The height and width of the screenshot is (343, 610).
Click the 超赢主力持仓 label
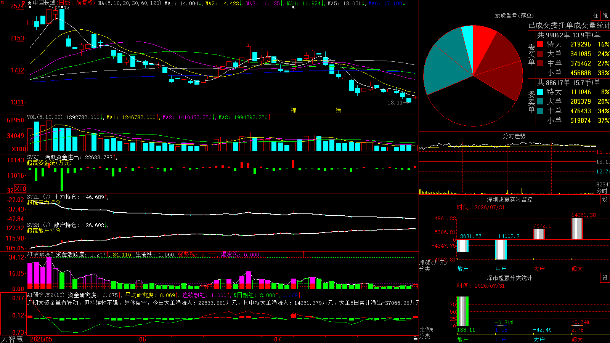44,202
